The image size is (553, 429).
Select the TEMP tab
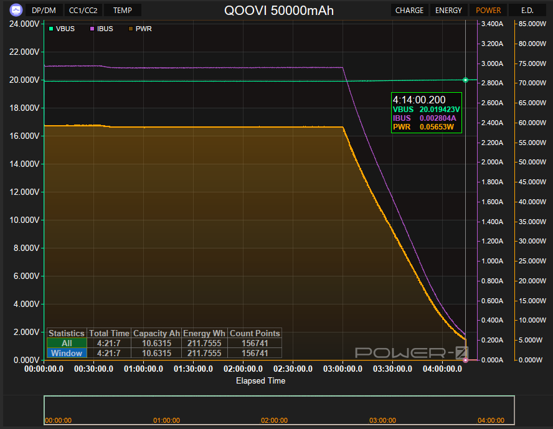(x=123, y=10)
